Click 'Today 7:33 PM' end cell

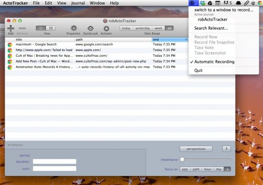coord(164,67)
